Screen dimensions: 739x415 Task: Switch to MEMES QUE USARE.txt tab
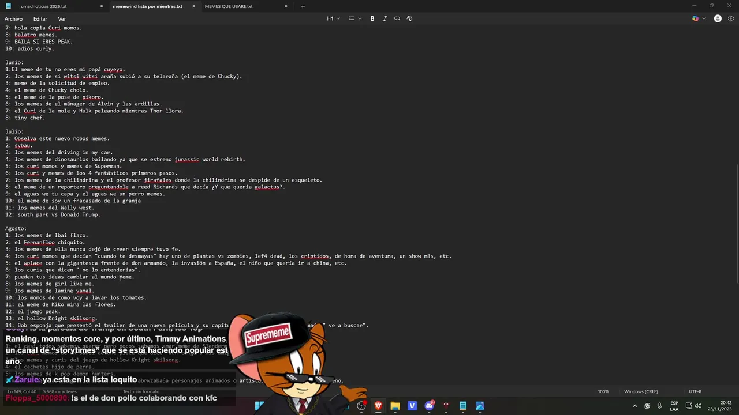coord(229,6)
